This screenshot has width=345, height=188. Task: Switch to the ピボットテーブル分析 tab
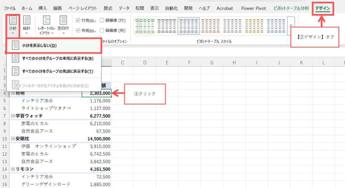(x=291, y=8)
